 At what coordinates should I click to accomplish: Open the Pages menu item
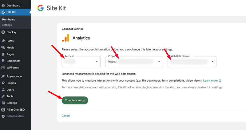(11, 54)
